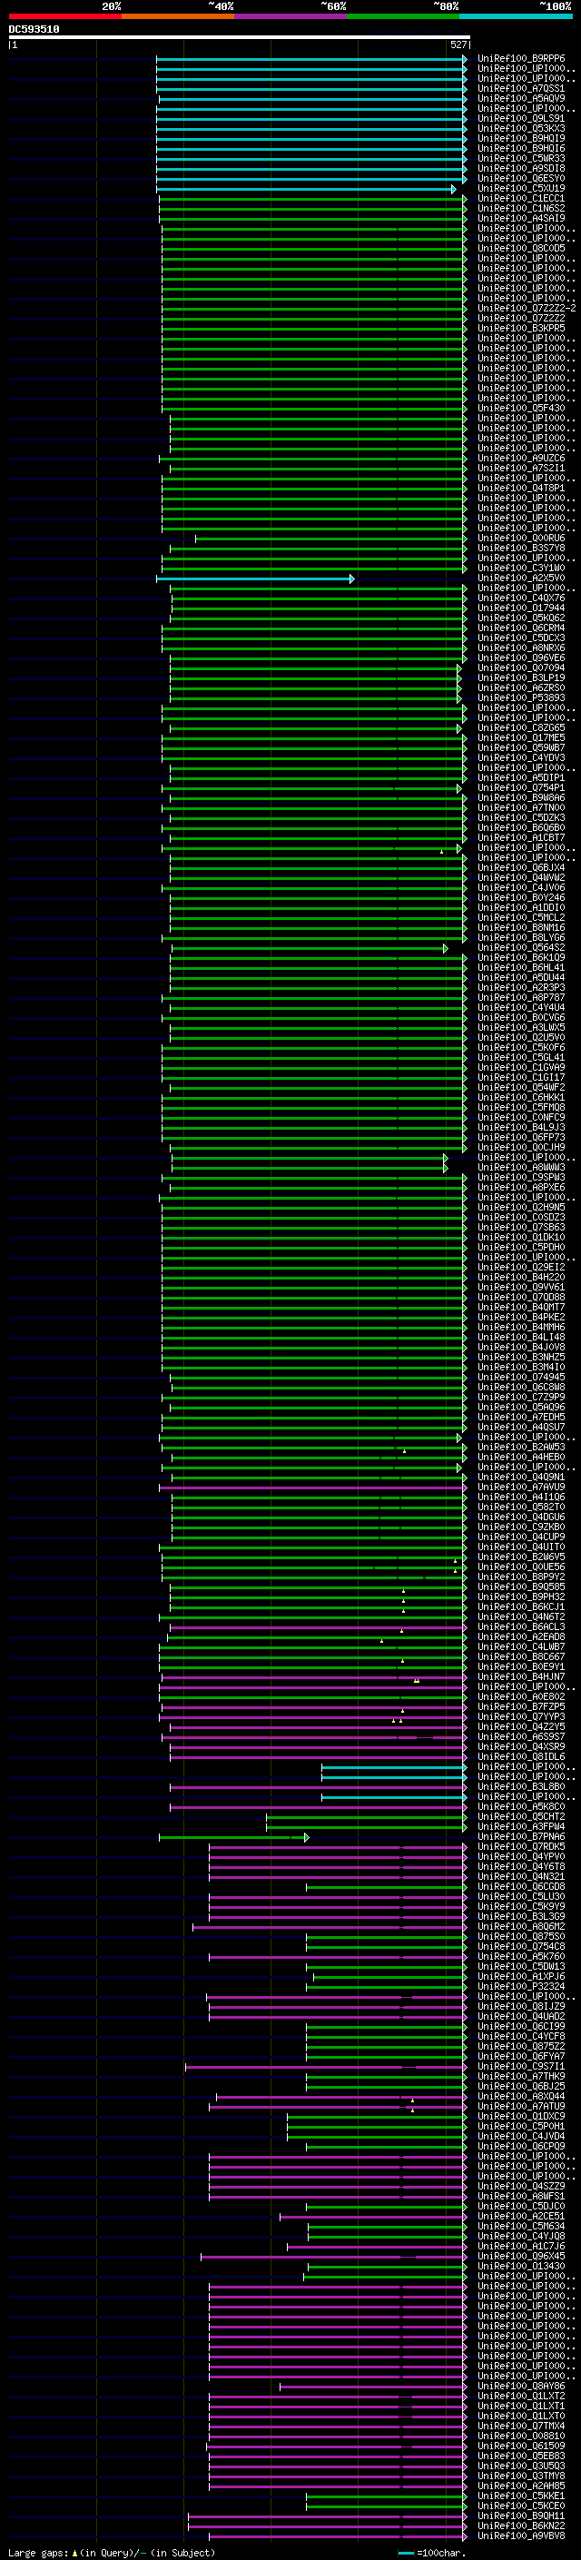The image size is (581, 2560).
Task: Click the UniRef100_B4HJN7 label
Action: pyautogui.click(x=521, y=1676)
